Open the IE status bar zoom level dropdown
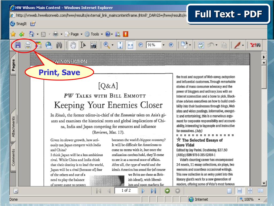Image resolution: width=274 pixels, height=206 pixels. pos(259,199)
